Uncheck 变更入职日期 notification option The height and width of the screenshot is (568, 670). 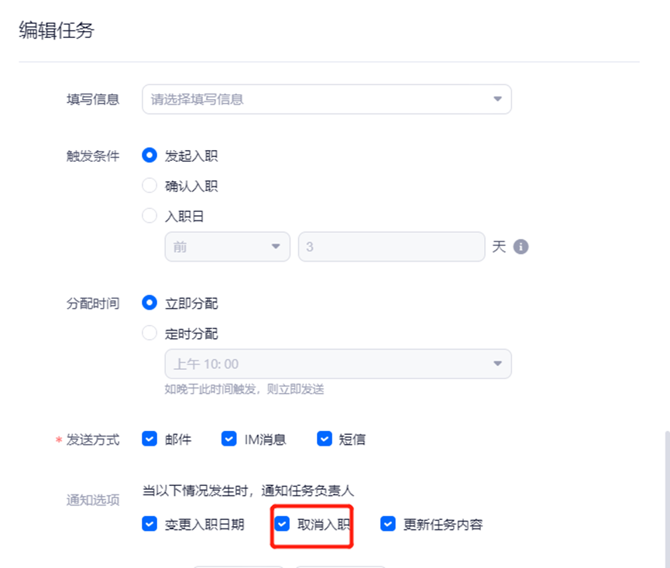pyautogui.click(x=149, y=524)
